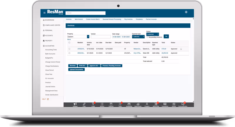
Task: Open the hamburger menu beside ResMan logo
Action: coord(44,13)
